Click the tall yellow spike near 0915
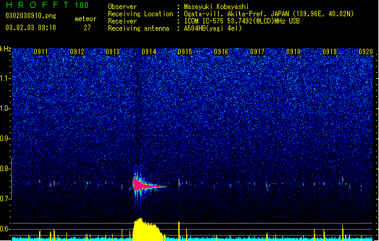The width and height of the screenshot is (379, 241). coord(179,230)
